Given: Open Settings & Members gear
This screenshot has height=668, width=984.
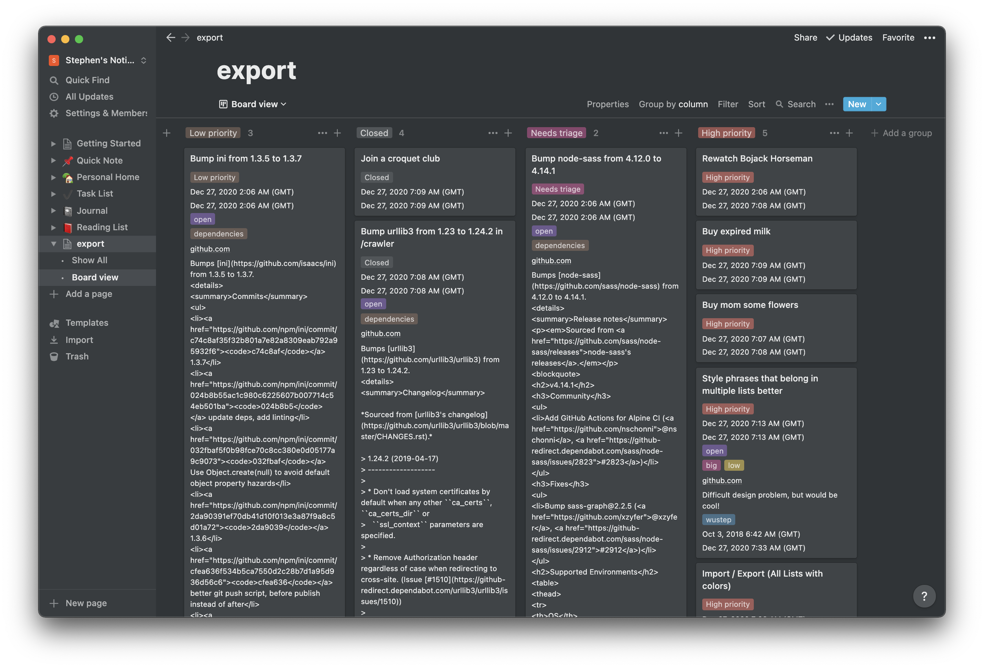Looking at the screenshot, I should click(54, 113).
